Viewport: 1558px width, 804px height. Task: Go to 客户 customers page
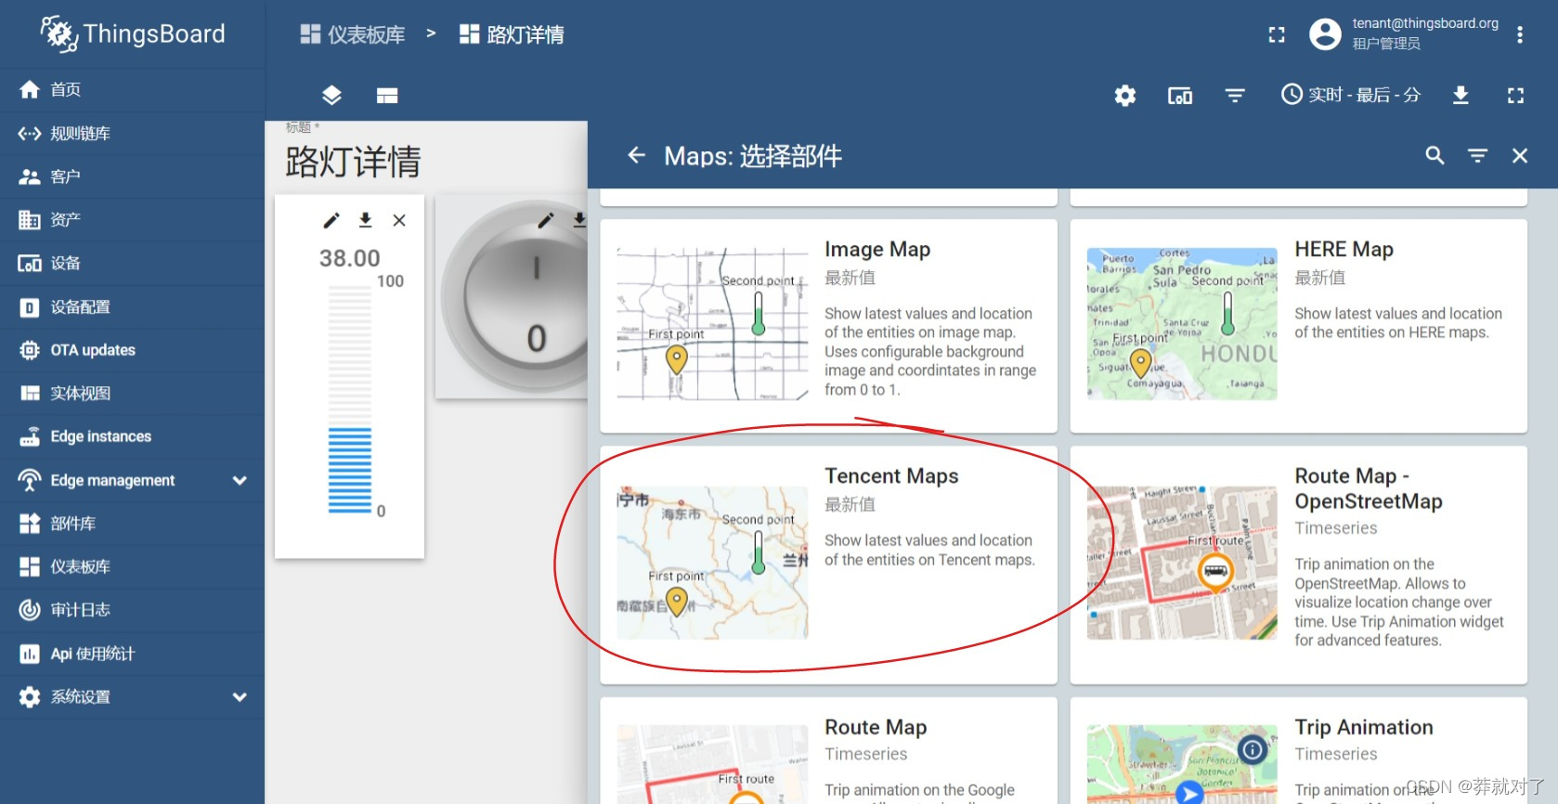point(132,176)
